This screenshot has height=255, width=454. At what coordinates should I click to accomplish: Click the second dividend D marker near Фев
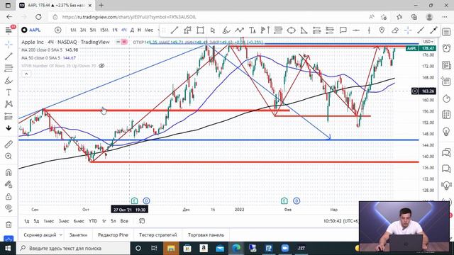[x=297, y=200]
